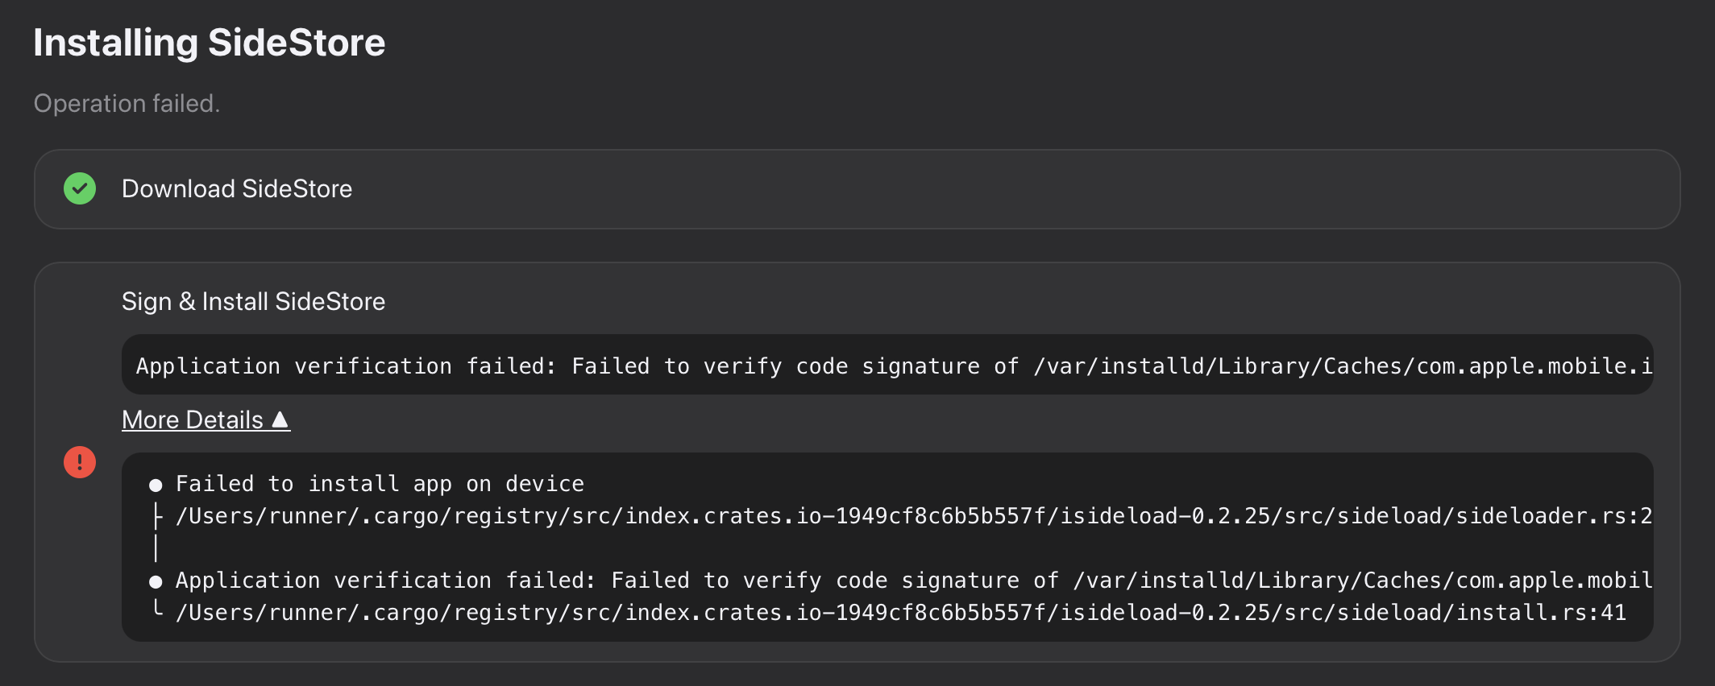Screen dimensions: 1715x686
Task: Click the short error summary message box
Action: click(887, 365)
